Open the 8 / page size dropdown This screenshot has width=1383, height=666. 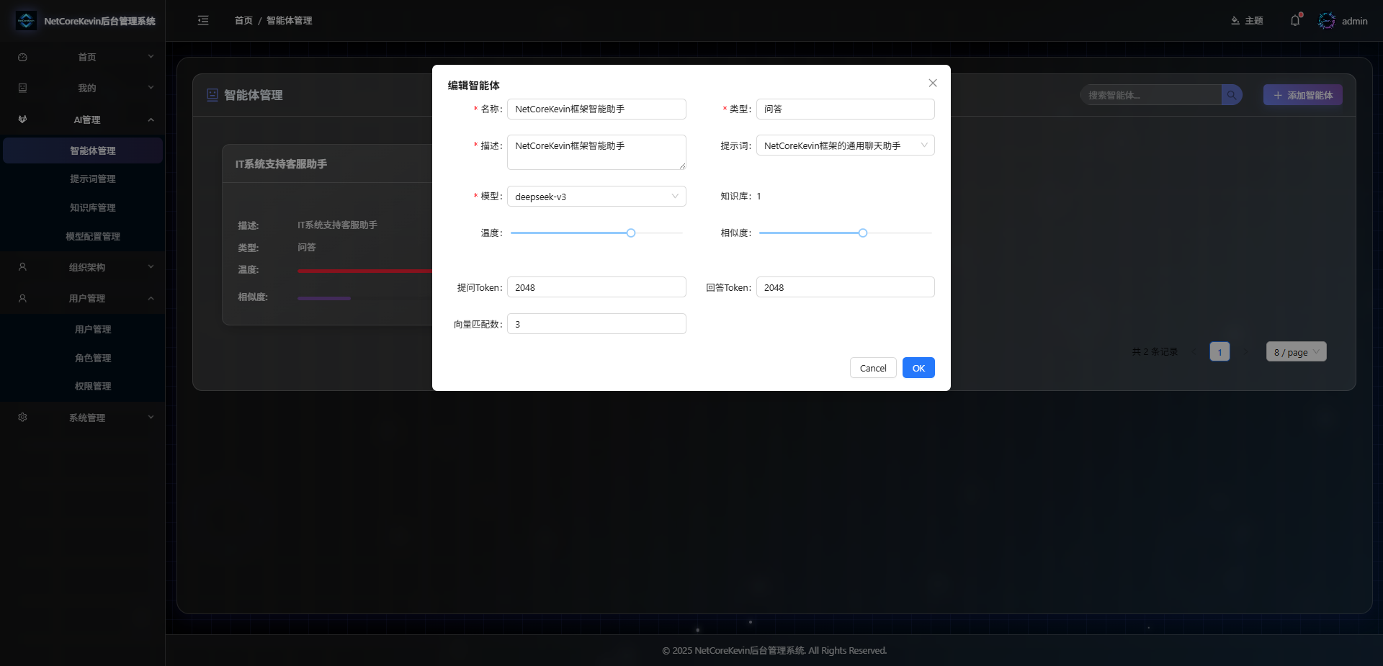pyautogui.click(x=1297, y=352)
